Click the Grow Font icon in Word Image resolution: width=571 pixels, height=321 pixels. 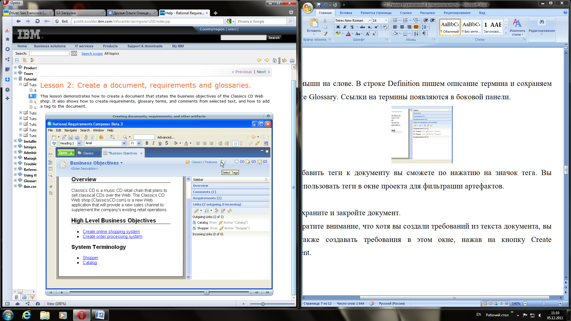[x=368, y=34]
